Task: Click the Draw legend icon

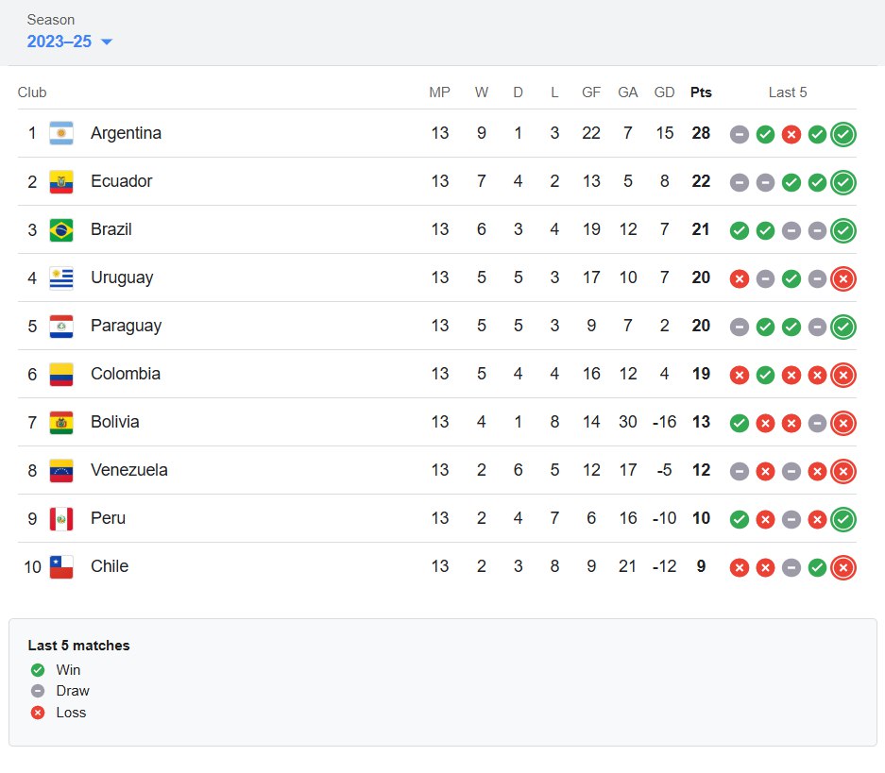Action: (38, 691)
